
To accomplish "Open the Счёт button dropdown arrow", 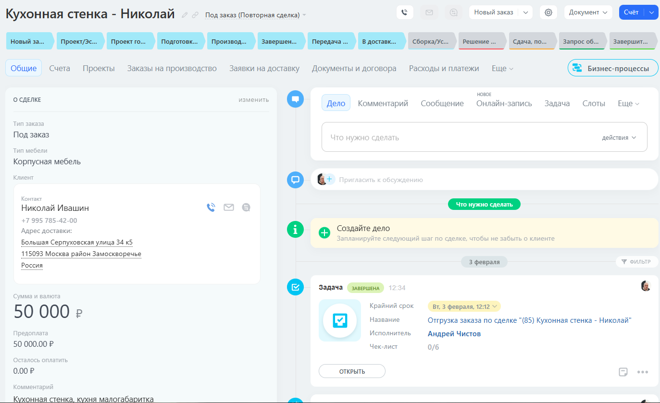I will pos(651,12).
